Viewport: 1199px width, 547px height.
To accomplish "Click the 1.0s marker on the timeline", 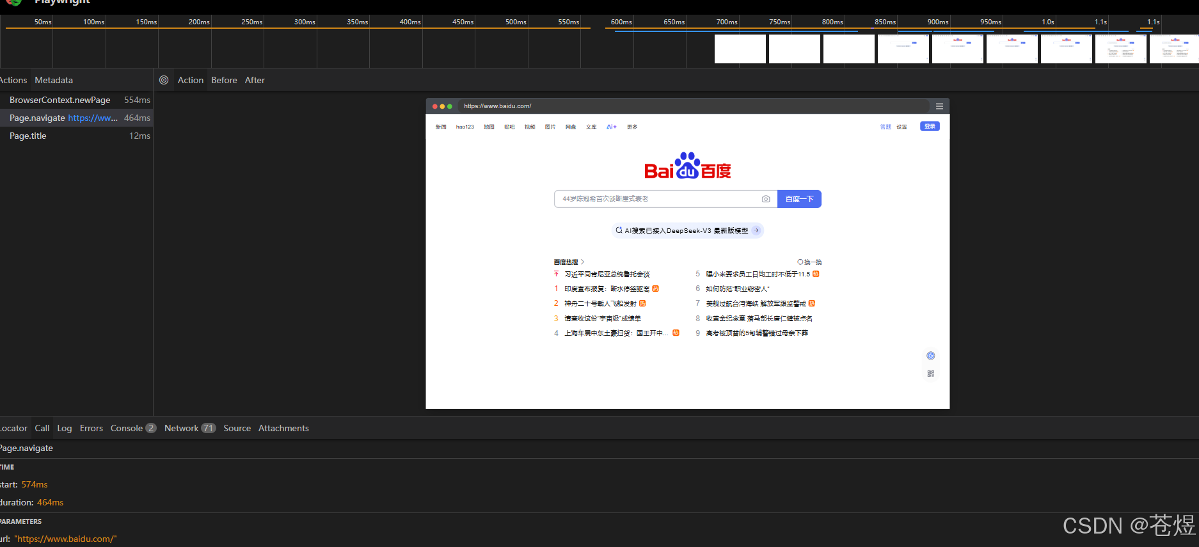I will click(x=1048, y=22).
